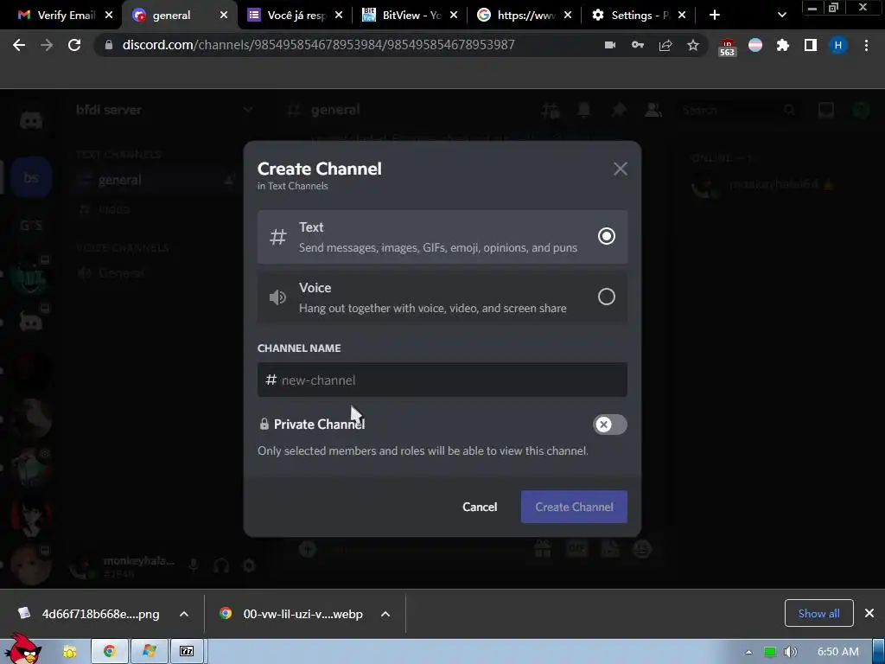The height and width of the screenshot is (664, 885).
Task: Close the general Discord tab
Action: [x=224, y=16]
